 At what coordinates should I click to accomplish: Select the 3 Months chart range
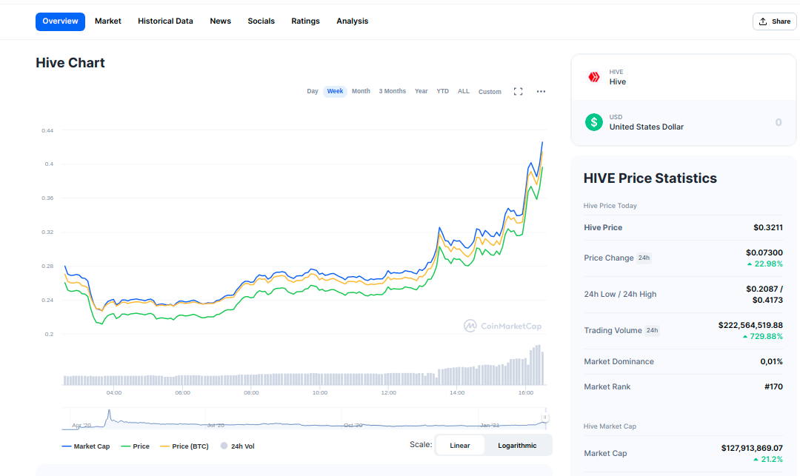click(x=393, y=91)
